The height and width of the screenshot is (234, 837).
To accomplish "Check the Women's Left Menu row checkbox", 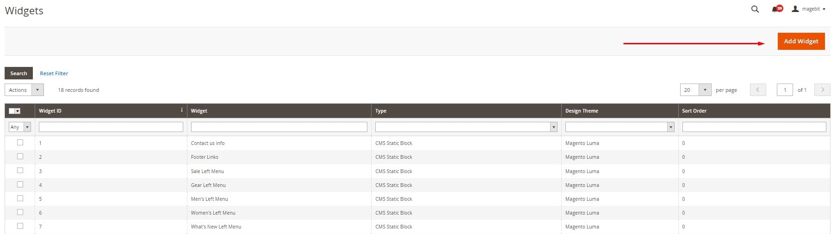I will 20,212.
